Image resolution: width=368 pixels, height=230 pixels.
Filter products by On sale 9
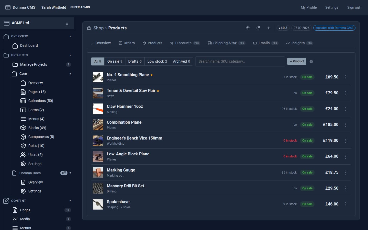tap(115, 61)
